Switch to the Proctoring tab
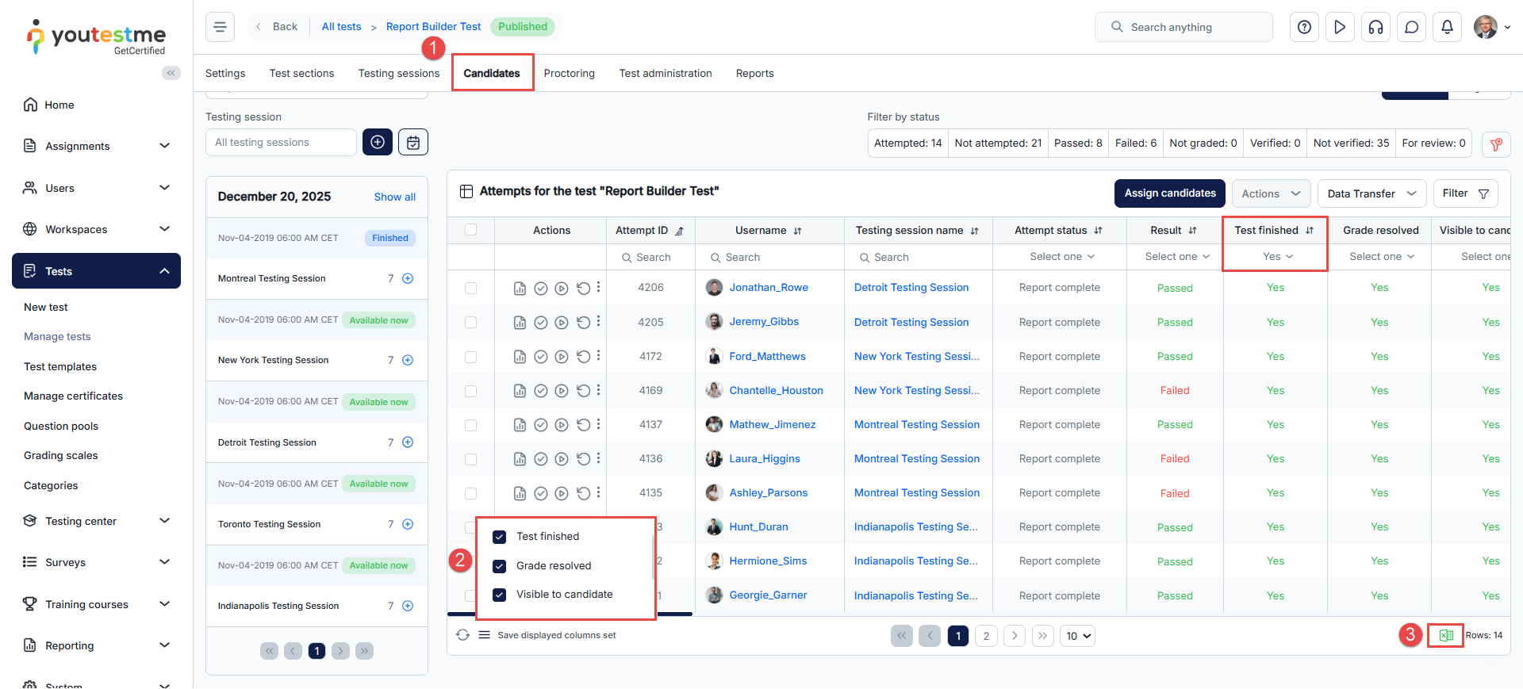 (569, 73)
